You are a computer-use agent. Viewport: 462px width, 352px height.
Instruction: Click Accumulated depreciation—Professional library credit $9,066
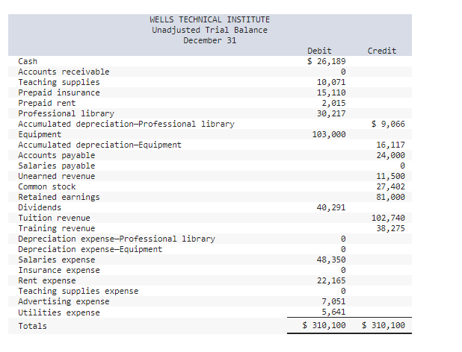(x=388, y=124)
